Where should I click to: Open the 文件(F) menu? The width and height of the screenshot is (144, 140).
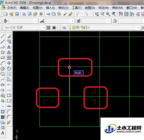[x=12, y=8]
